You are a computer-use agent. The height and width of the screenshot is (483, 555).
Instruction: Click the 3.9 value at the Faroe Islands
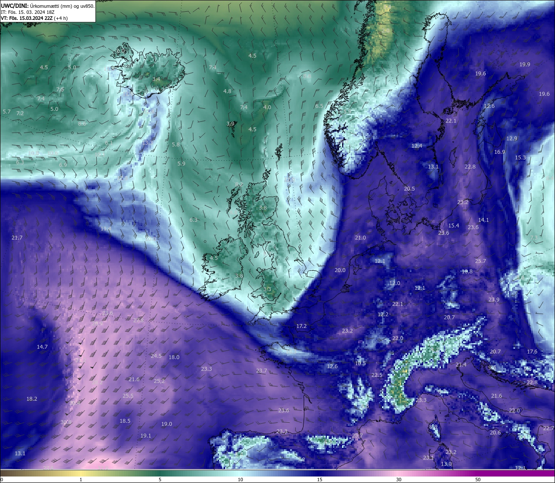click(x=230, y=124)
